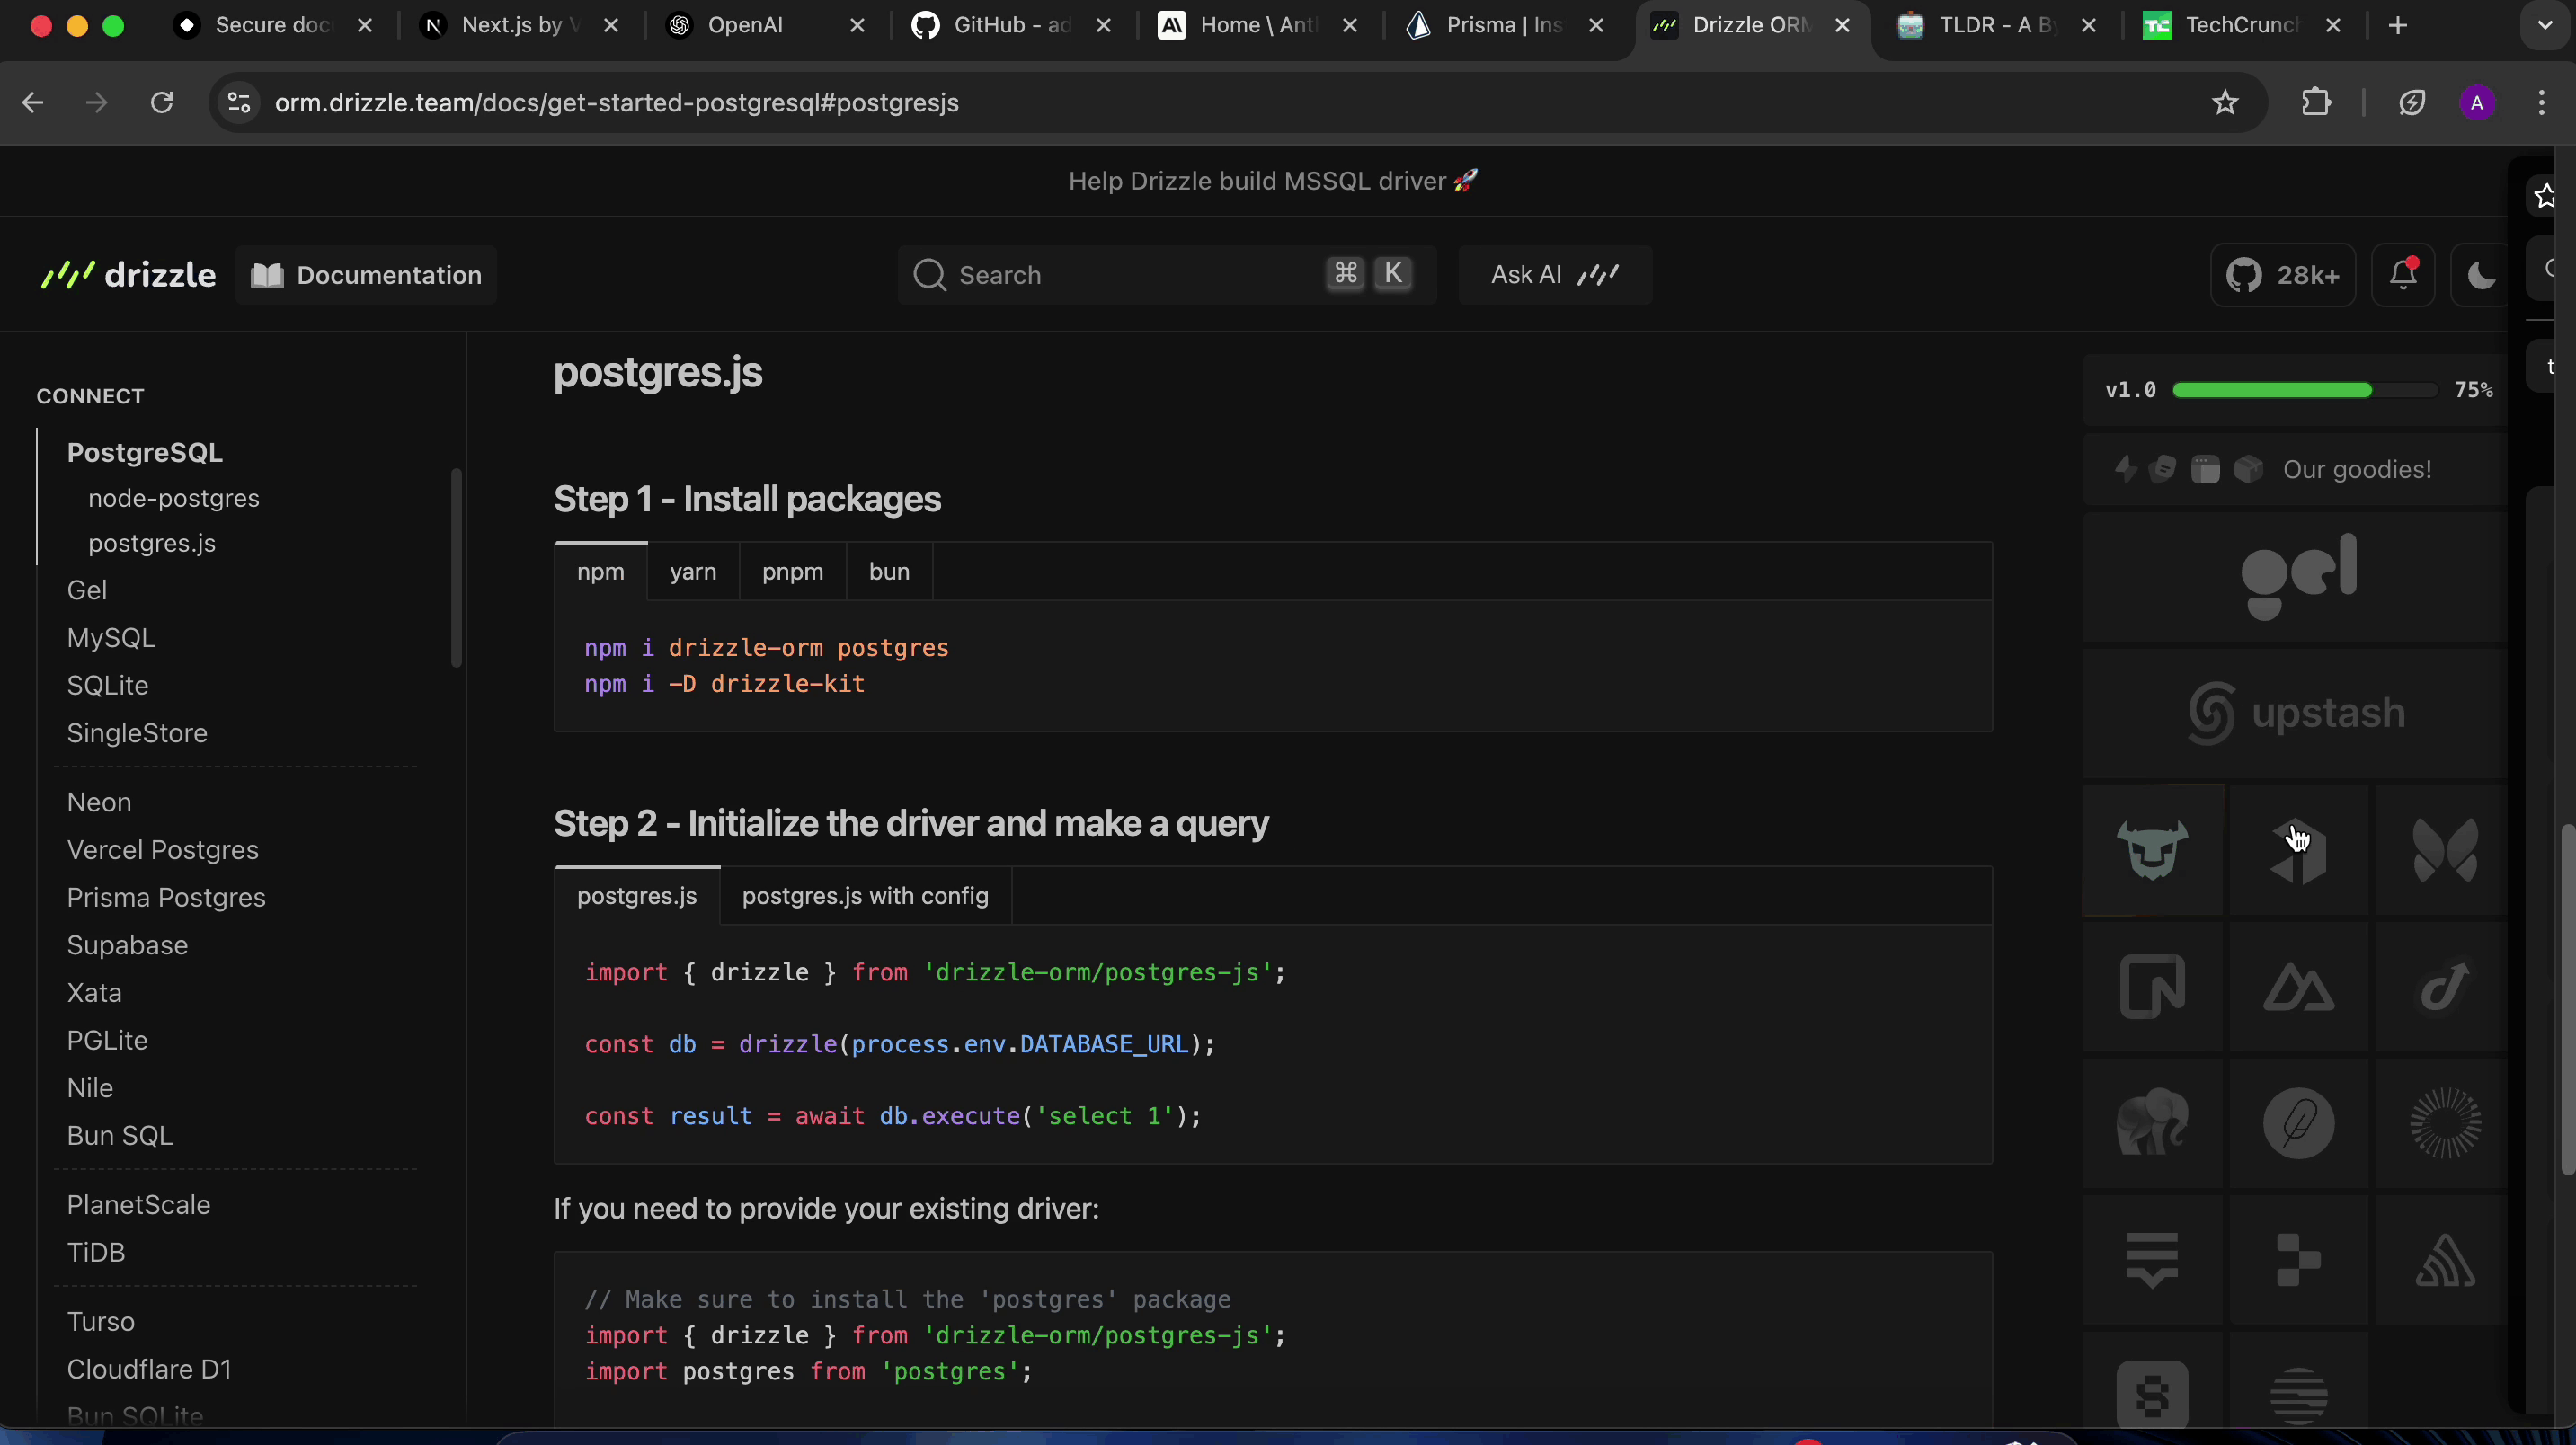Click the stacked lines chevron sponsor icon
The height and width of the screenshot is (1445, 2576).
2153,1260
